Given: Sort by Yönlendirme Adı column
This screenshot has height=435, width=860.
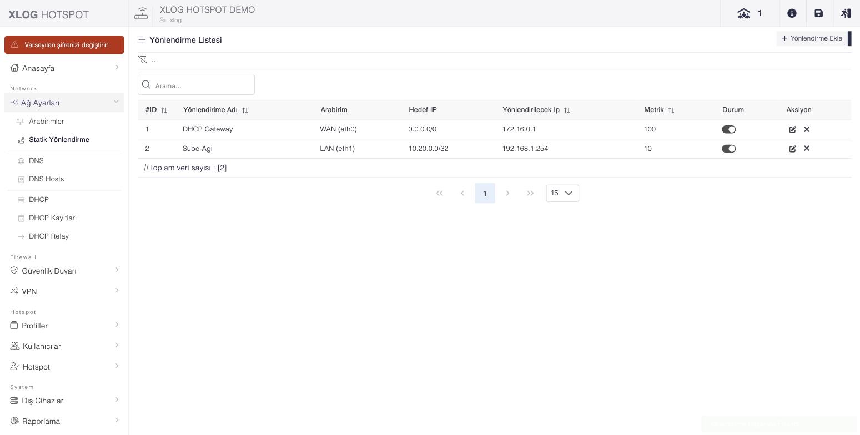Looking at the screenshot, I should (245, 110).
